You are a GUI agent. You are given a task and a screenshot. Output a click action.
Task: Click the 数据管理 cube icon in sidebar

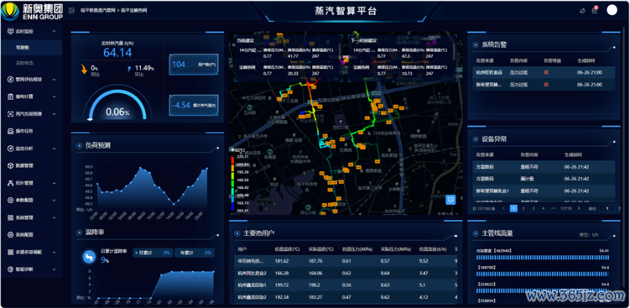coord(11,165)
